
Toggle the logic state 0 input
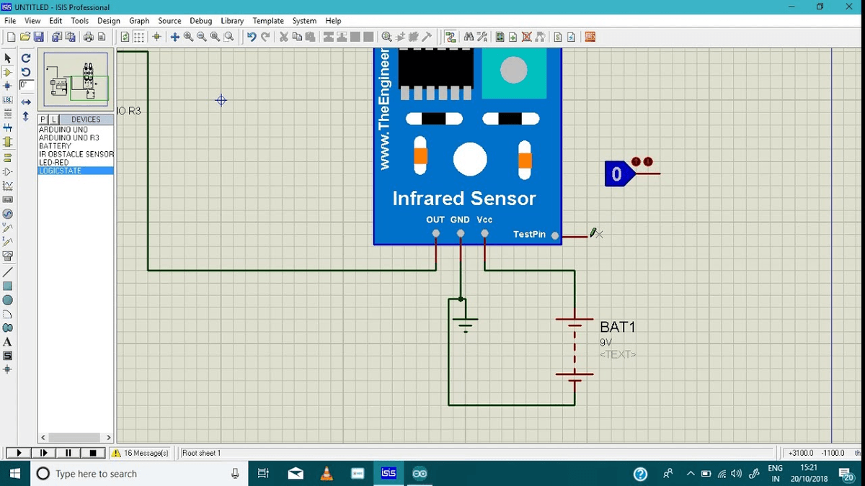click(616, 174)
